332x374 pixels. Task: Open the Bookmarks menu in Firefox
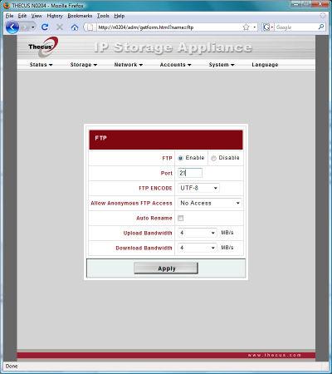[x=80, y=16]
